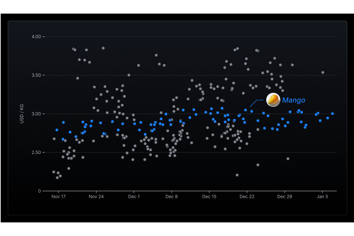Click the blue Mango series label

tap(293, 100)
